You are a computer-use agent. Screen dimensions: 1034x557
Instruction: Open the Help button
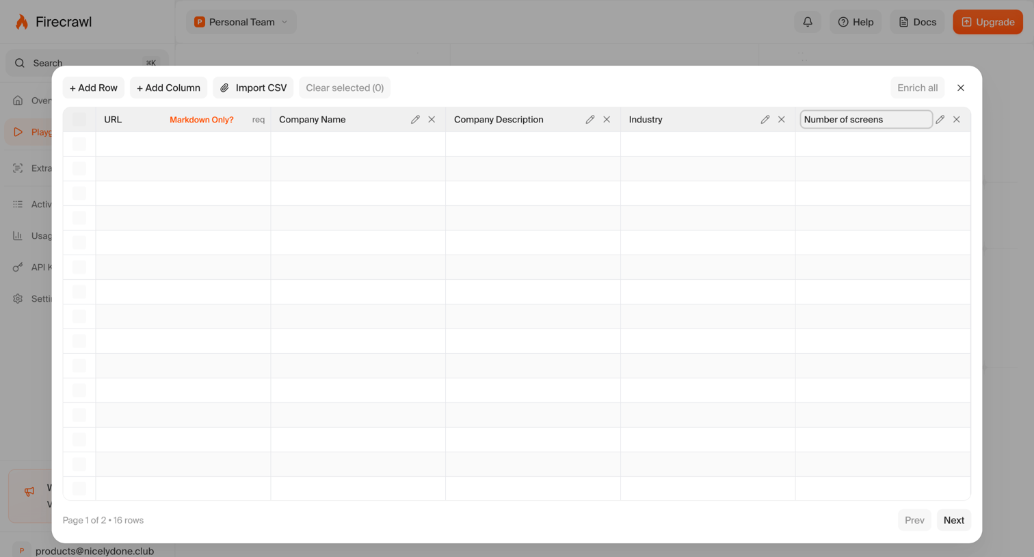pos(856,22)
